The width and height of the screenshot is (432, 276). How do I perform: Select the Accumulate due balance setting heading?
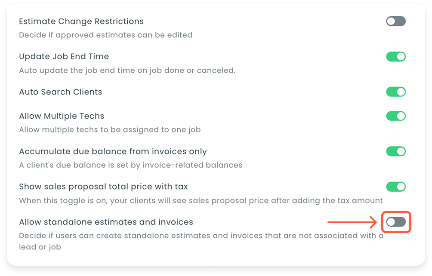pos(112,151)
